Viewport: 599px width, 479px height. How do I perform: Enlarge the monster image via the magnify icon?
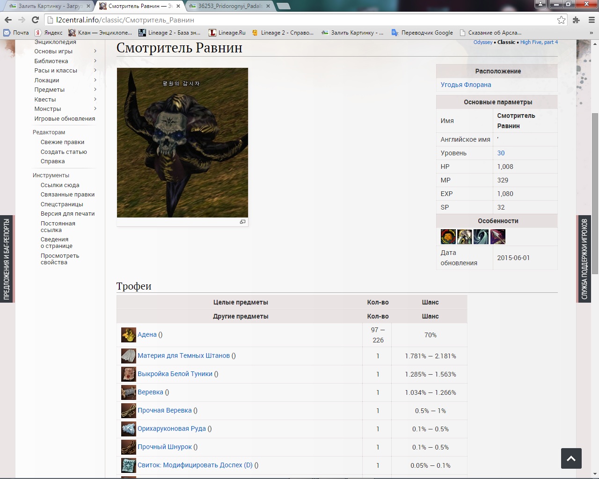click(x=242, y=222)
